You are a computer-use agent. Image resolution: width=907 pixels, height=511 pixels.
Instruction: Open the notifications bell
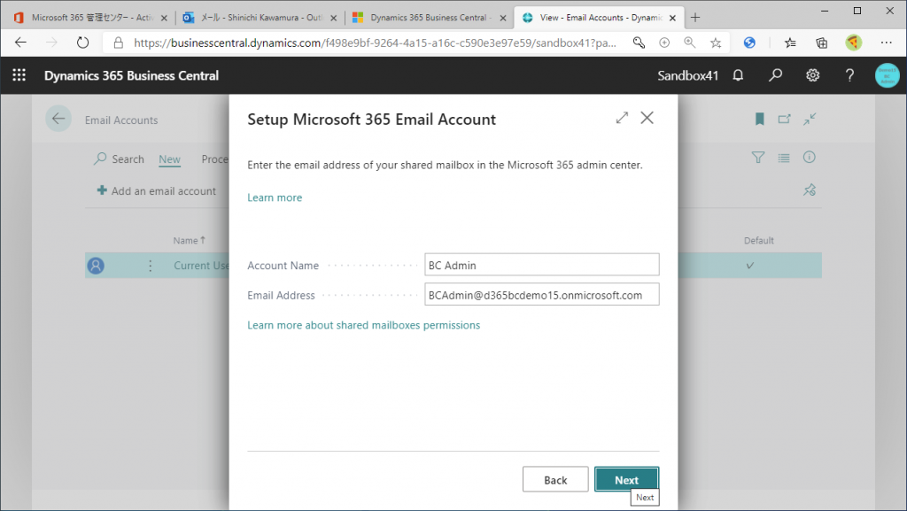pos(738,75)
